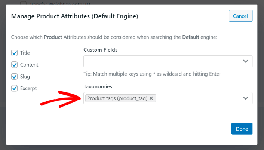This screenshot has height=150, width=264.
Task: Toggle the Content attribute checkbox
Action: tap(15, 65)
